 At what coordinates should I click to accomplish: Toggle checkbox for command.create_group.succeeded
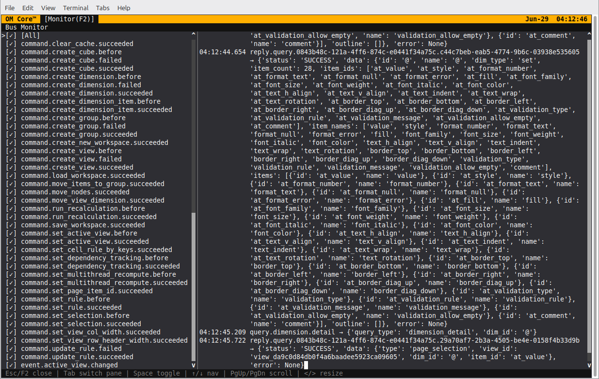[x=11, y=134]
